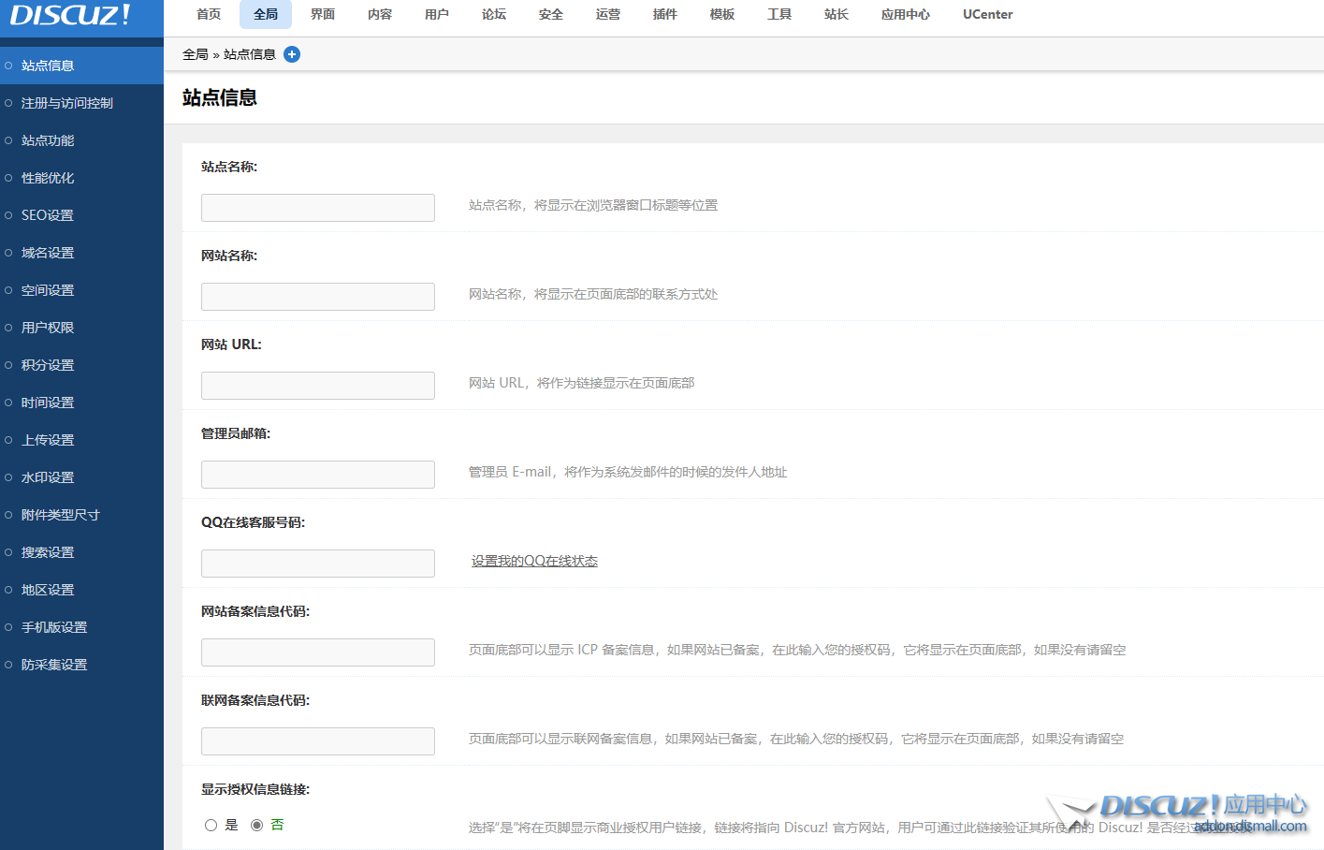Viewport: 1324px width, 850px height.
Task: Click the 网站 URL input box
Action: [318, 386]
